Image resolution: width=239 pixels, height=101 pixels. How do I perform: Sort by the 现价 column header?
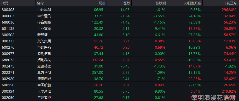tap(89, 3)
